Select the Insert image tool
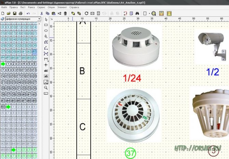Image resolution: width=229 pixels, height=159 pixels. (x=46, y=82)
